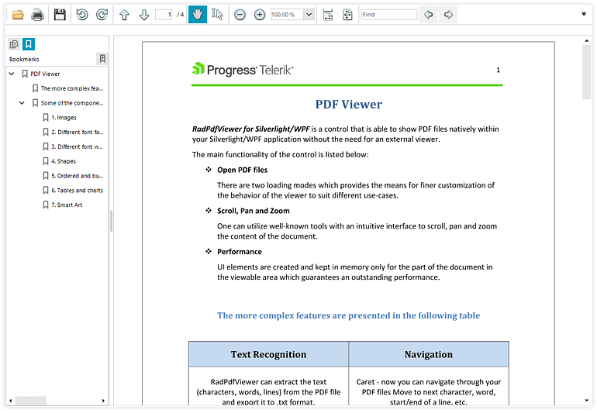Collapse the 'Some of the compone...' bookmark node
This screenshot has width=597, height=413.
point(22,103)
